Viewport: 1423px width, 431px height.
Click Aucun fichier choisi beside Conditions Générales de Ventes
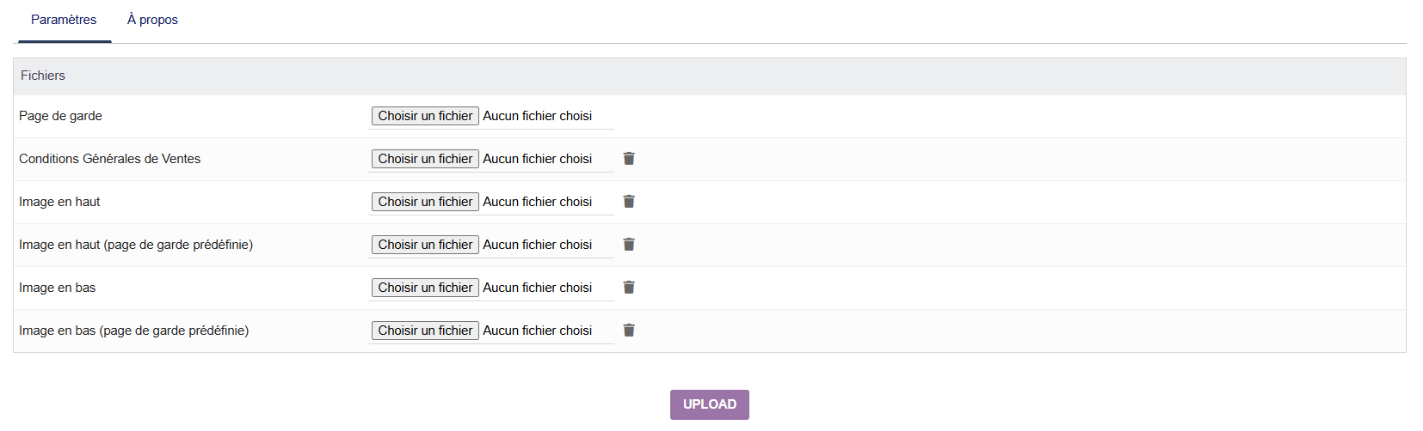click(537, 159)
